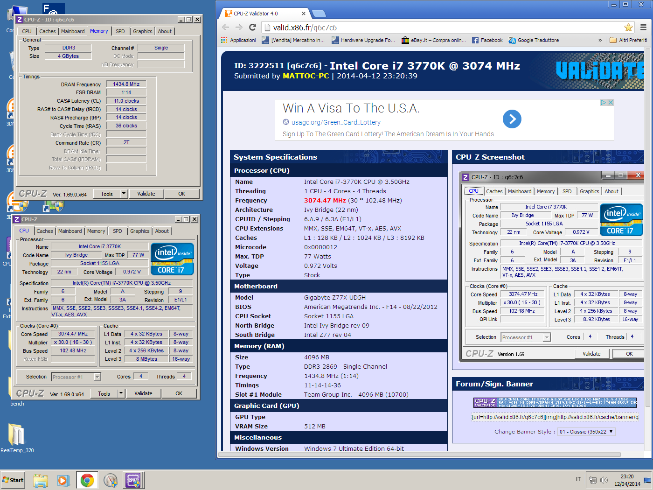Click the network tray icon
This screenshot has height=490, width=653.
593,480
